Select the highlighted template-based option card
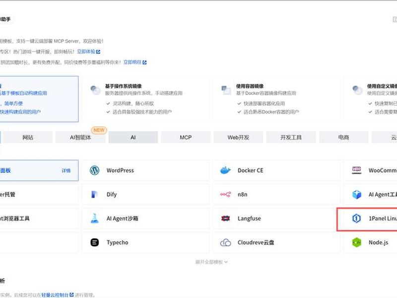Screen dimensions: 397x298 [x=39, y=99]
